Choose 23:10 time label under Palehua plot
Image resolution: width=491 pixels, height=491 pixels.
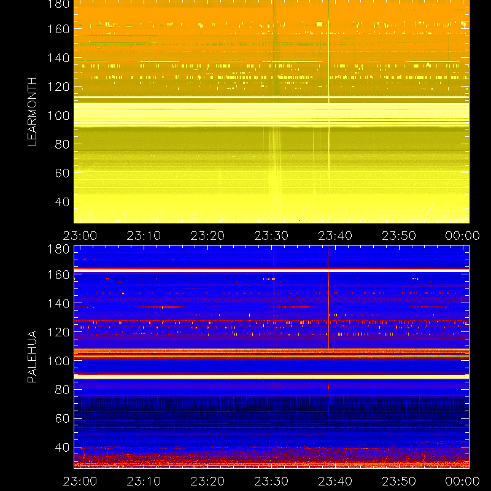coord(144,481)
